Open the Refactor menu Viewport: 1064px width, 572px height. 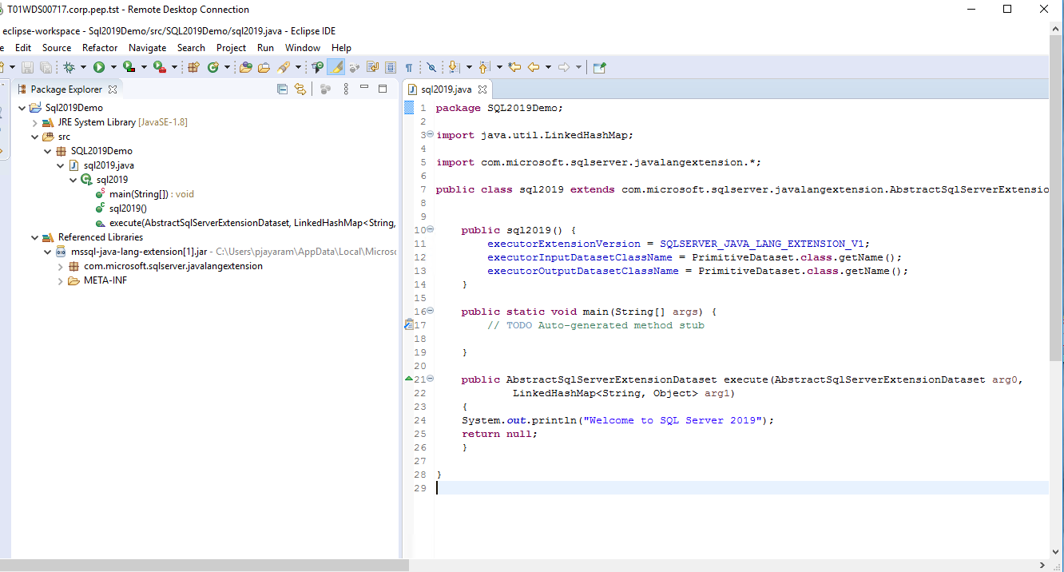[x=100, y=48]
